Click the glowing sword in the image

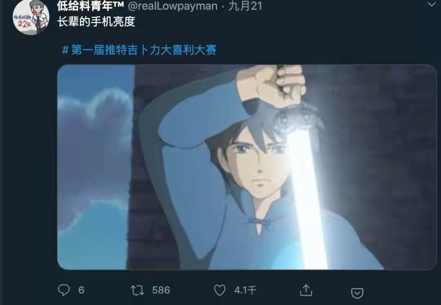tap(305, 197)
